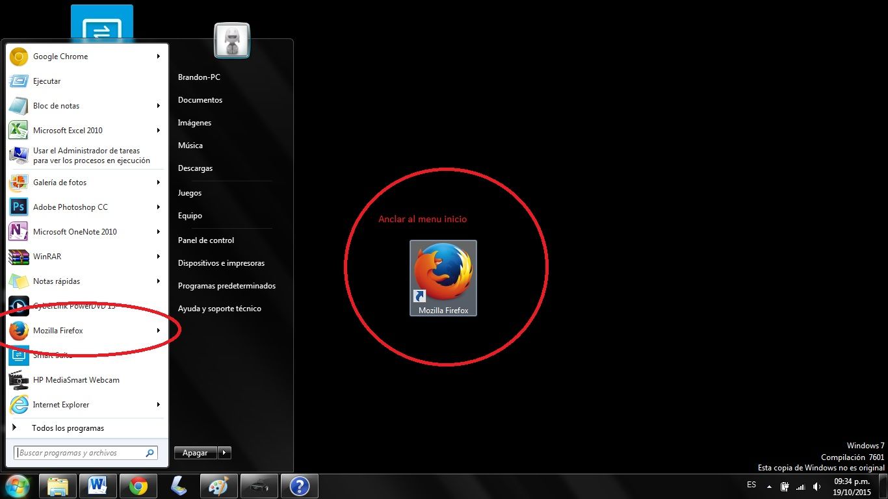Open the scanner app in the taskbar
Screen dimensions: 888x499
[x=179, y=486]
